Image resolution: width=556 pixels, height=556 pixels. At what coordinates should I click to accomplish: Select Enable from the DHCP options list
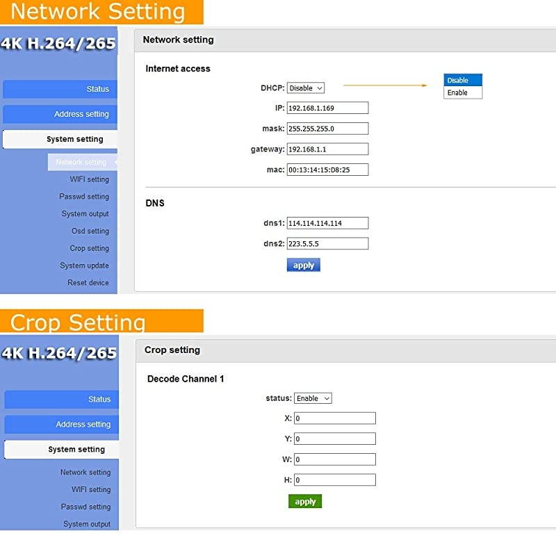[462, 92]
